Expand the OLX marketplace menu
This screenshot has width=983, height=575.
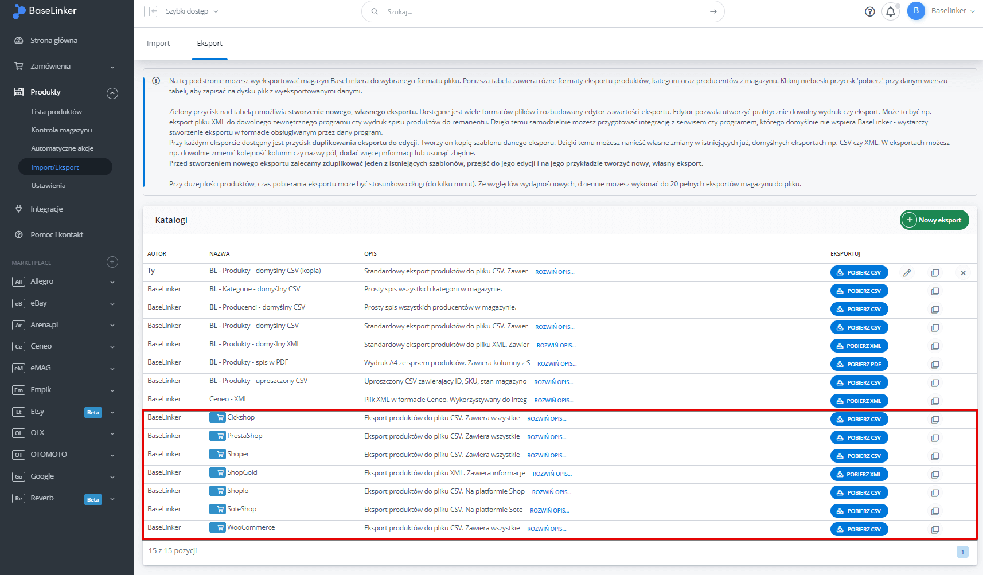coord(112,433)
